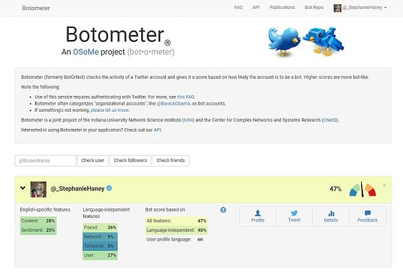
Task: Dismiss the @_StephanieHaney result with the X
Action: [x=384, y=185]
